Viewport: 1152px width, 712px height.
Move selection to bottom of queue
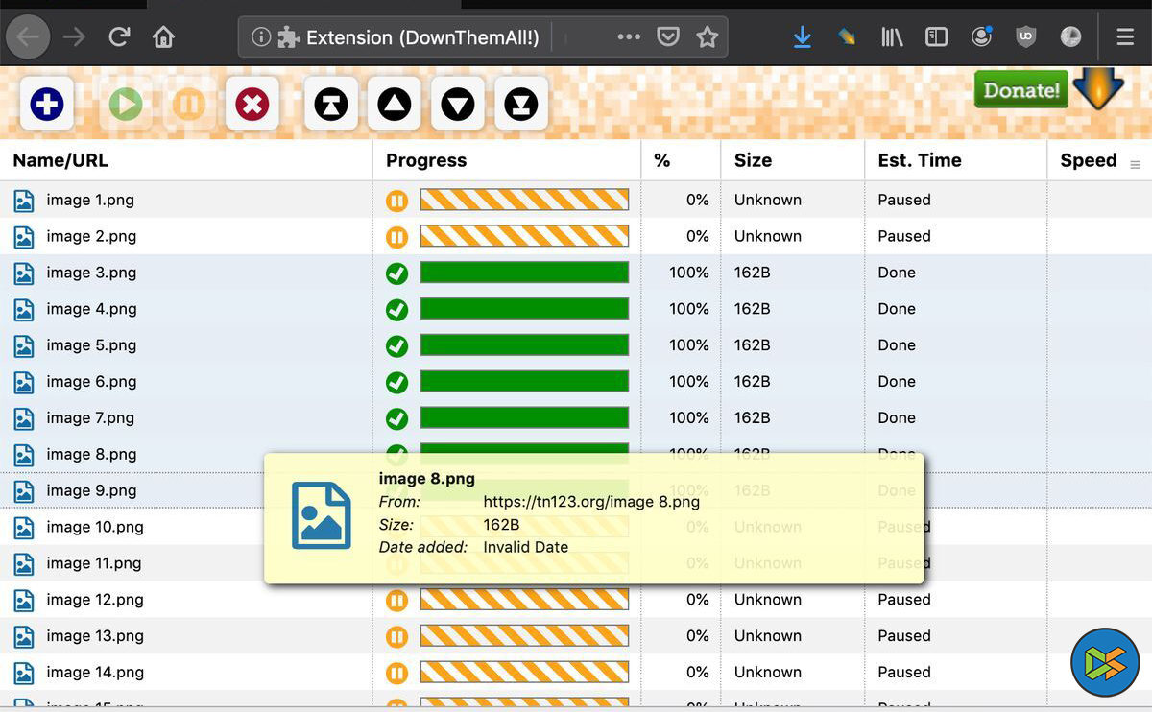tap(521, 104)
